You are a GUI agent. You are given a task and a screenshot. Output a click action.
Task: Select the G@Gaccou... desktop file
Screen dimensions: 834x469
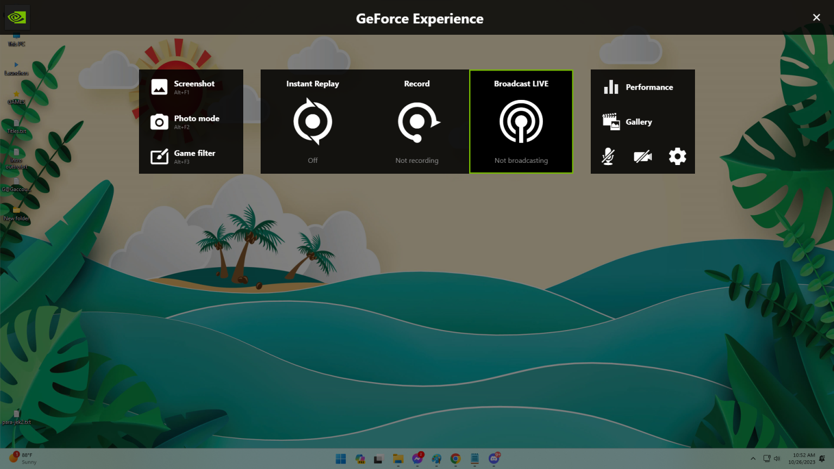pos(16,185)
